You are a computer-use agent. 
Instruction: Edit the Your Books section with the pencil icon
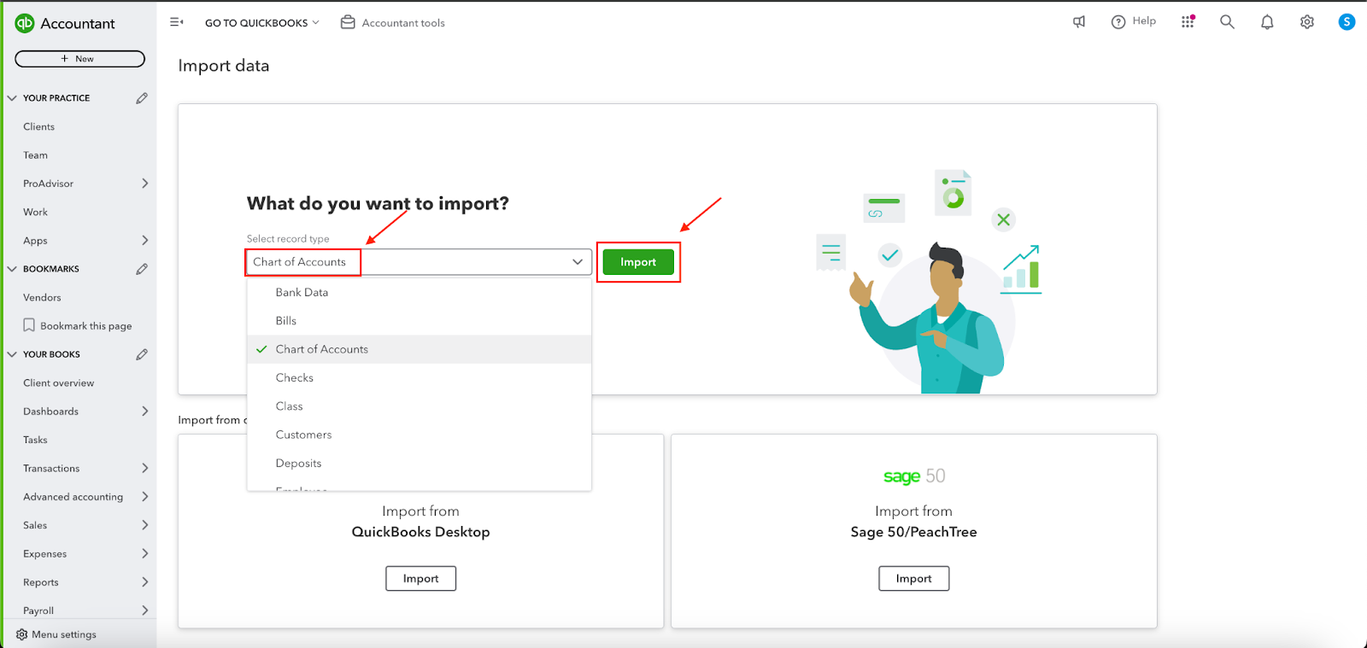(142, 354)
